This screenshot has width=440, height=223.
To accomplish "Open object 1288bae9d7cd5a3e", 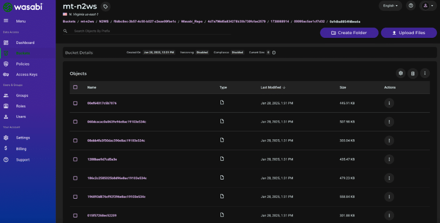I will [102, 159].
